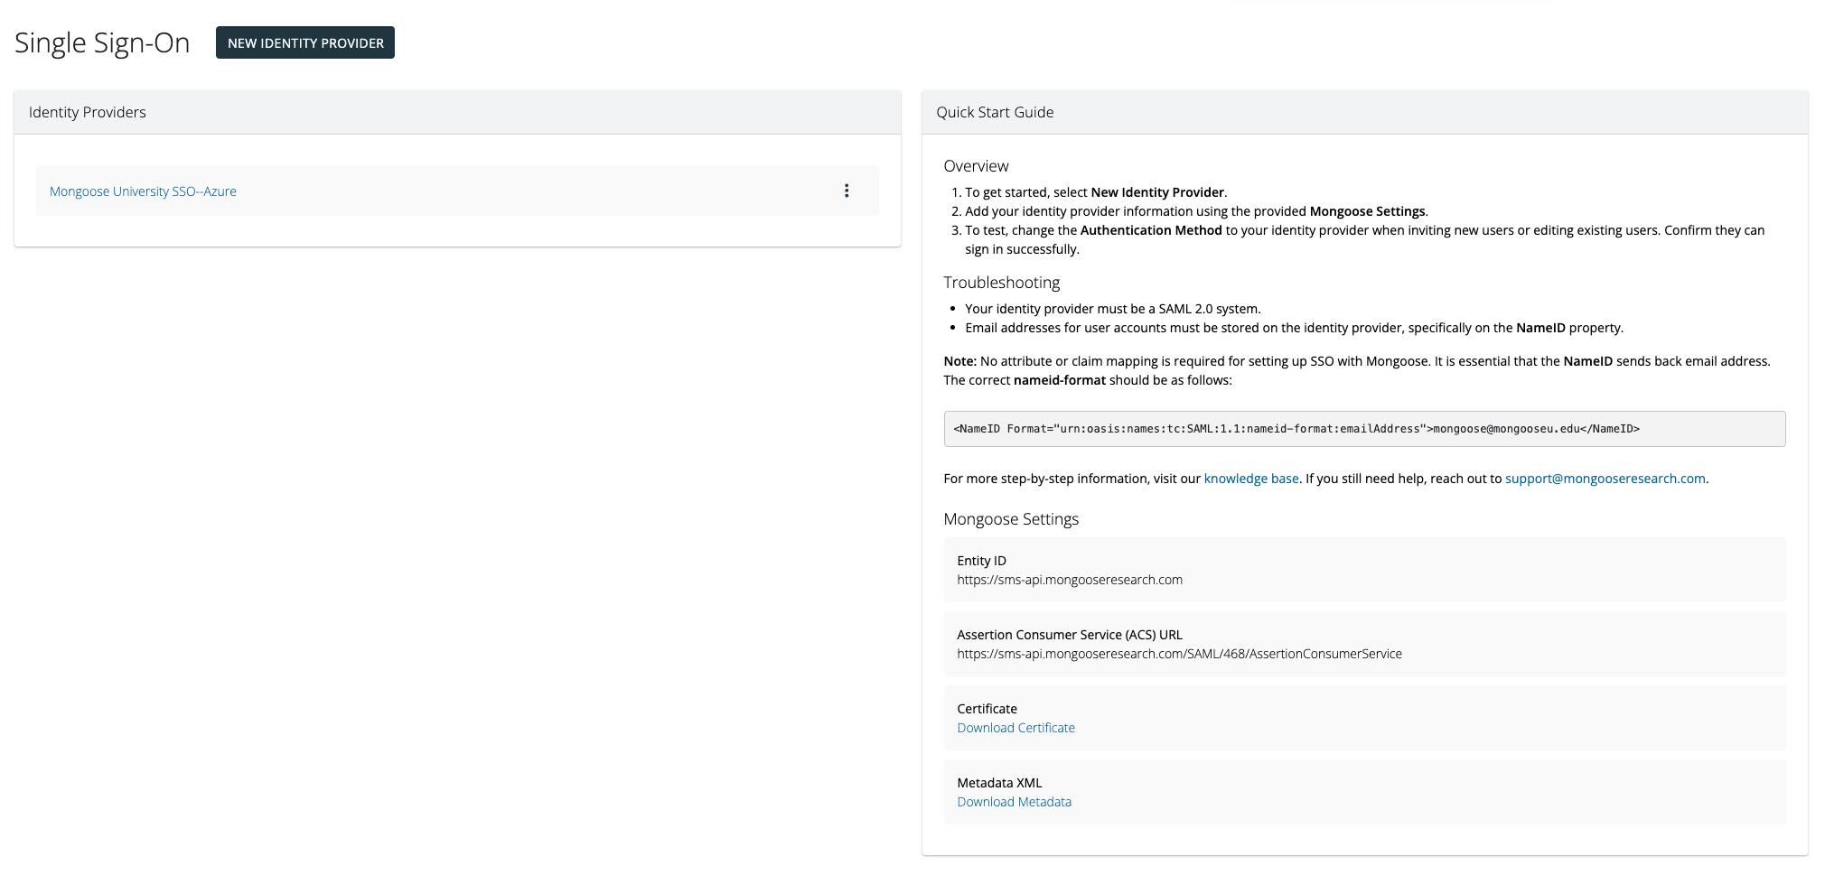Click the New Identity Provider button
This screenshot has width=1825, height=875.
click(305, 42)
